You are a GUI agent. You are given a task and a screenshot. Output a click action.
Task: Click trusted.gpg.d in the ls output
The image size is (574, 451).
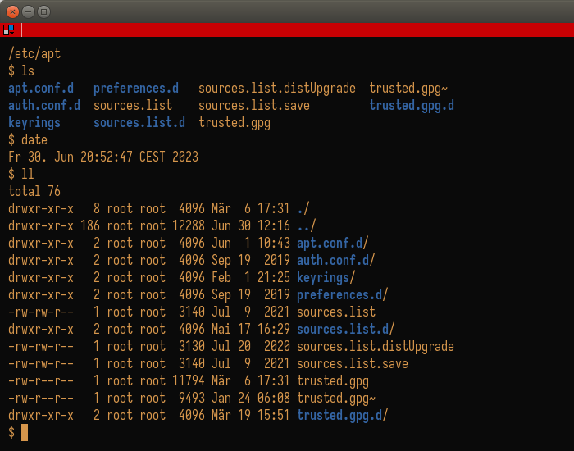pyautogui.click(x=412, y=106)
